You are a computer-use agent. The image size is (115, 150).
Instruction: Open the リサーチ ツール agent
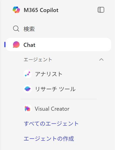click(x=55, y=89)
